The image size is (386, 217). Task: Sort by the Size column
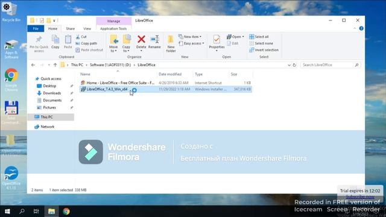[x=234, y=74]
